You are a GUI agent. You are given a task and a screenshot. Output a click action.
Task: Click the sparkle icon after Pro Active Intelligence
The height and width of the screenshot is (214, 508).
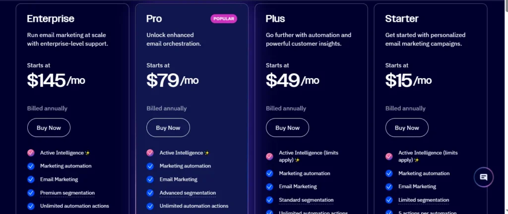click(207, 153)
